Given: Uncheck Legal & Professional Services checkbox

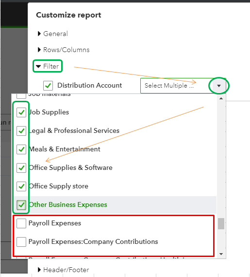Looking at the screenshot, I should (21, 131).
